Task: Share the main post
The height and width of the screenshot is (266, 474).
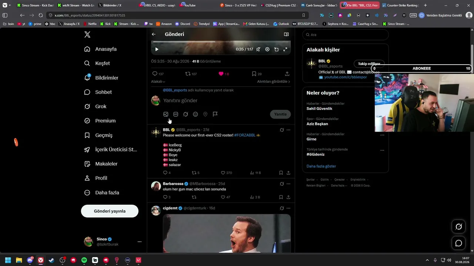Action: [x=287, y=74]
